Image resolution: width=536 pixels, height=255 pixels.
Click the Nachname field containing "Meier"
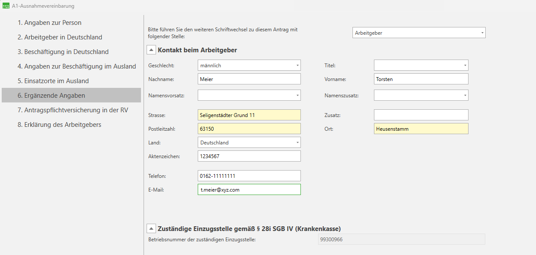click(249, 78)
